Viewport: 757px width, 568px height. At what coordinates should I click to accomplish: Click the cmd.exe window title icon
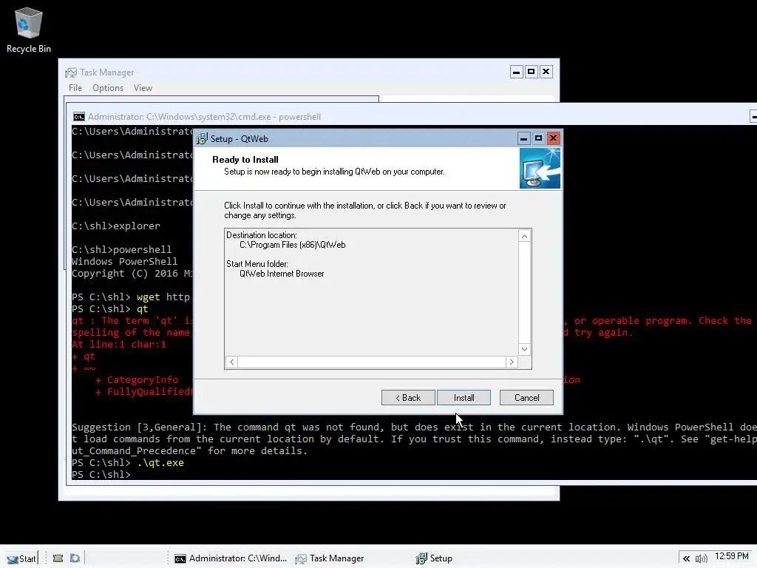[x=78, y=117]
